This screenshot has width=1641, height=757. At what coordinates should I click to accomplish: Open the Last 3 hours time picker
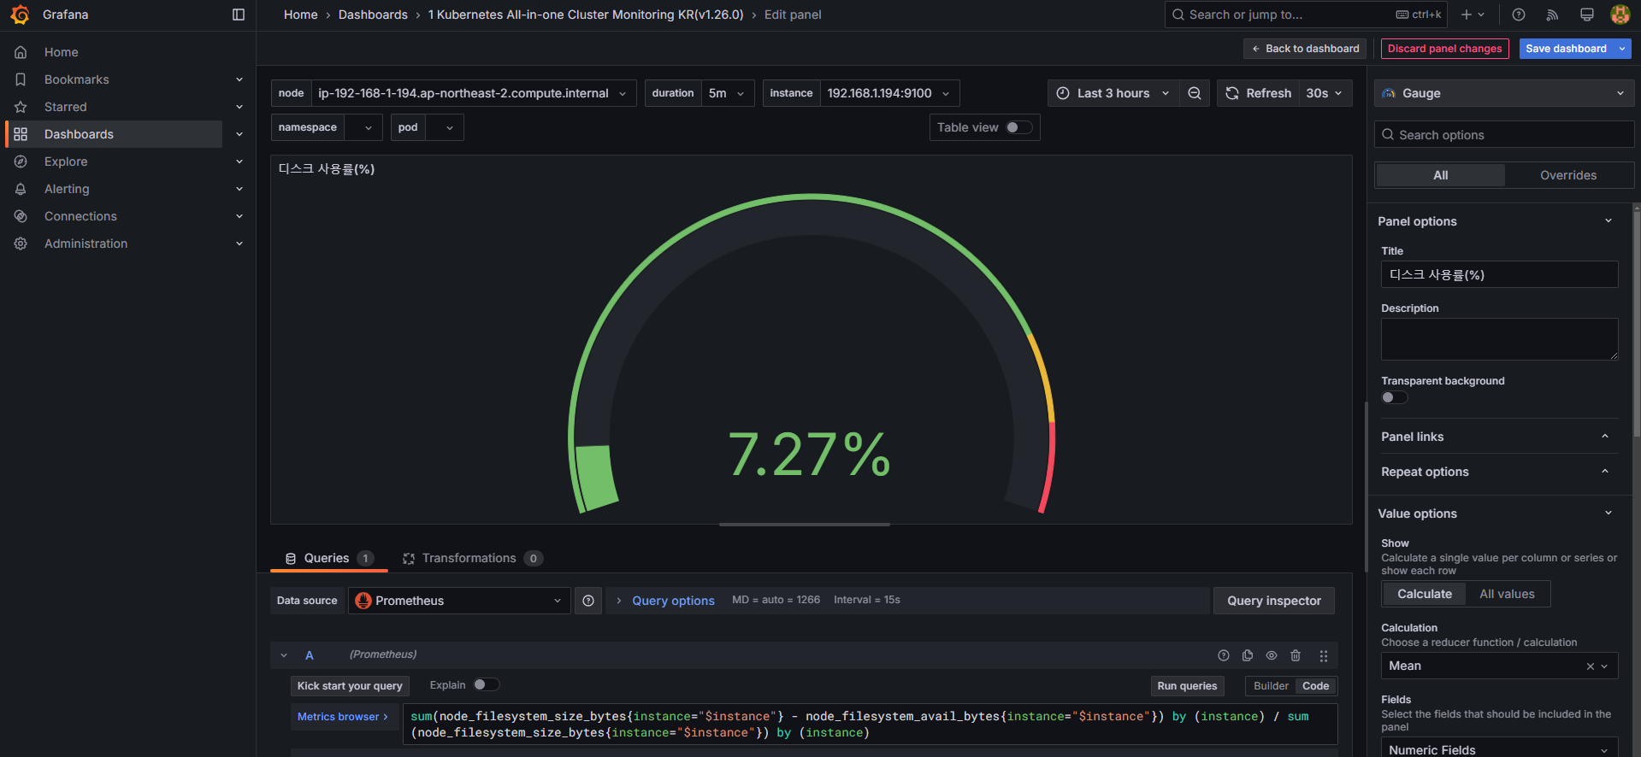(x=1113, y=93)
